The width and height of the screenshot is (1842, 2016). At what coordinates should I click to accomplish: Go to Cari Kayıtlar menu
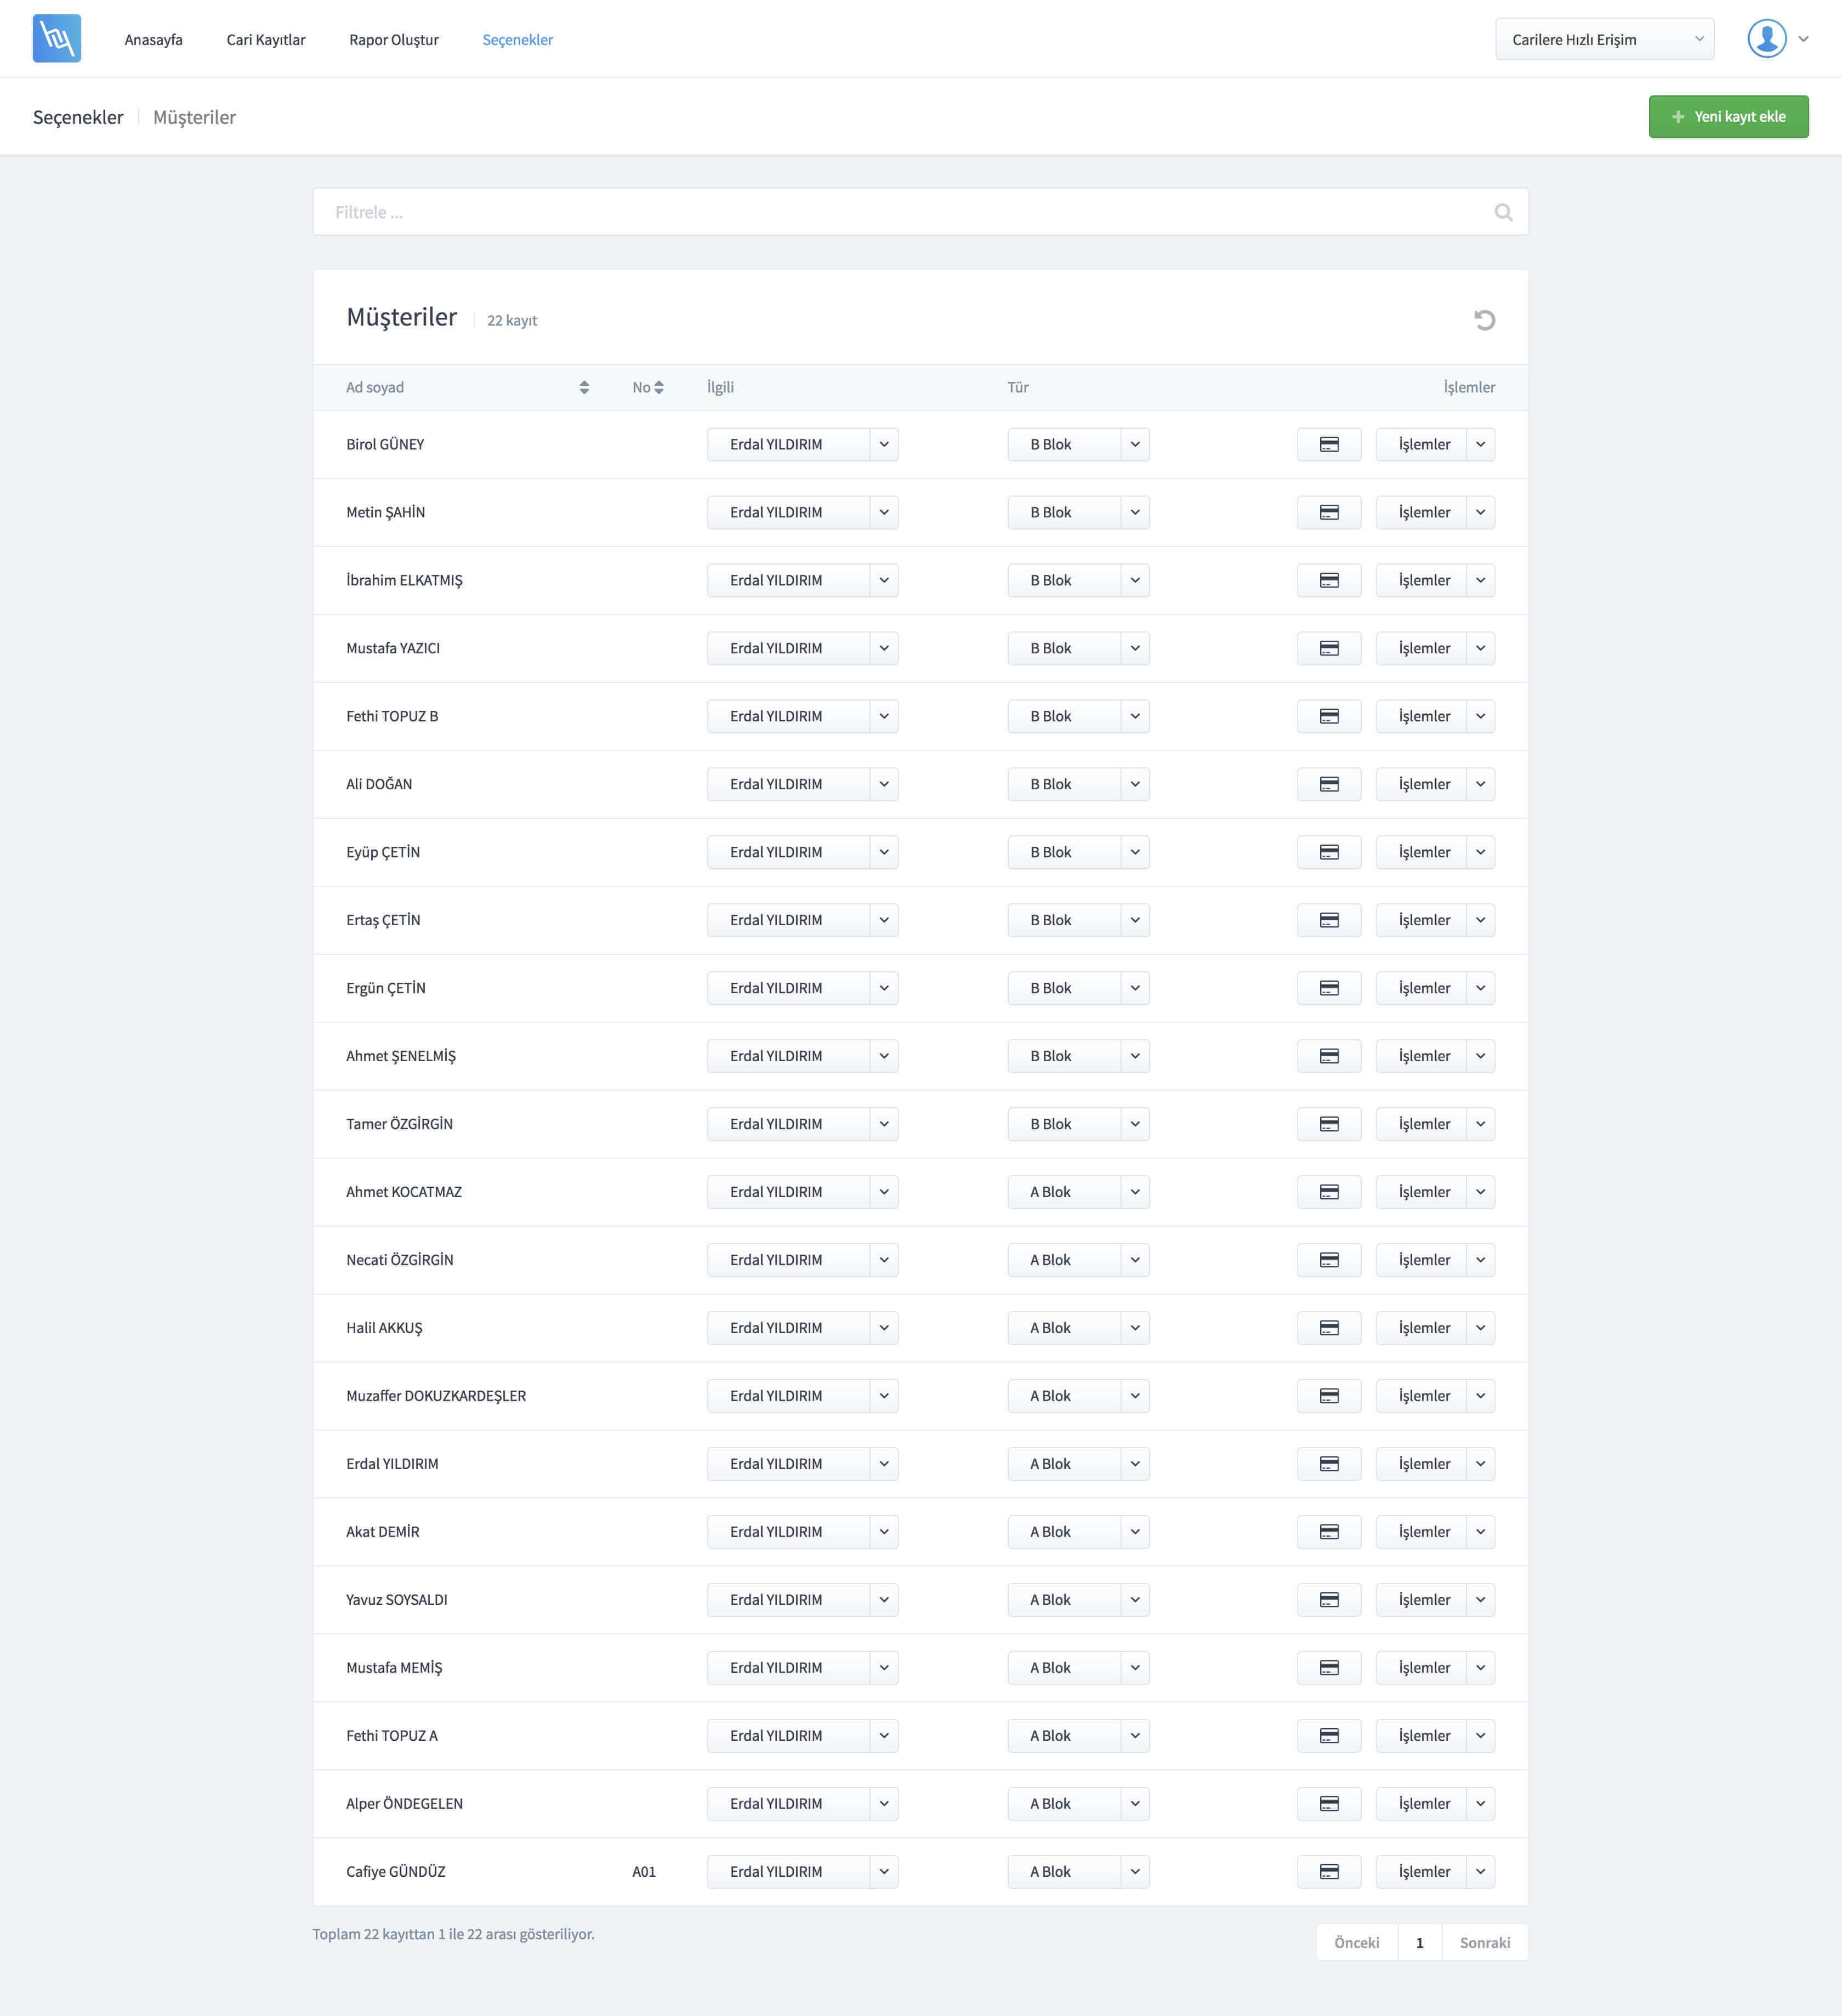266,40
